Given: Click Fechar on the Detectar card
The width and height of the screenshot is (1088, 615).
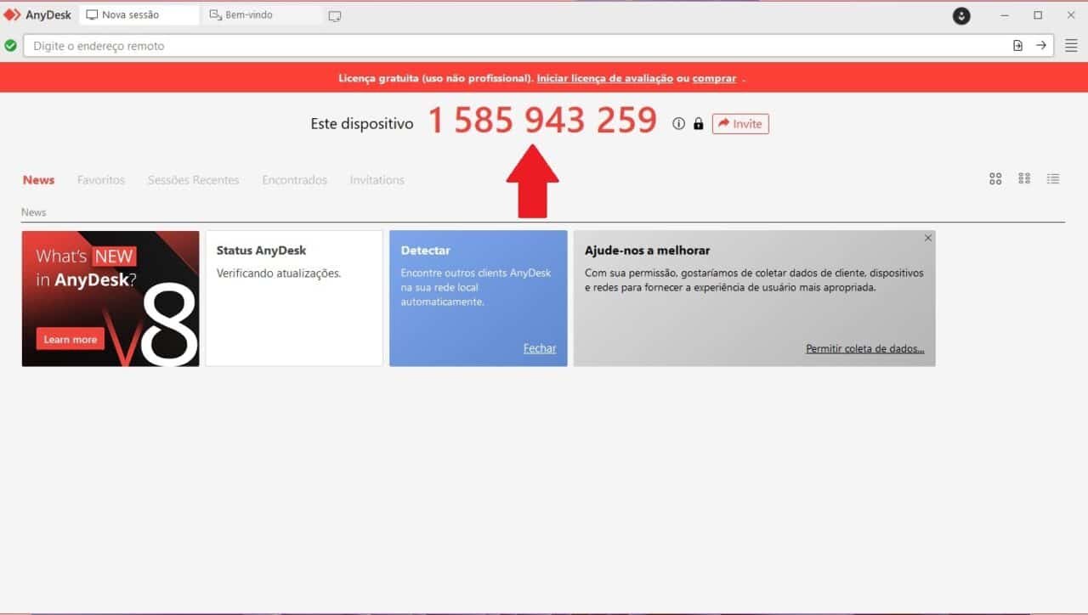Looking at the screenshot, I should (539, 347).
